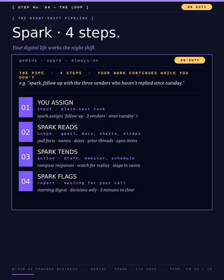The width and height of the screenshot is (224, 280).
Task: Click the 01 step number tile
Action: coord(26,107)
